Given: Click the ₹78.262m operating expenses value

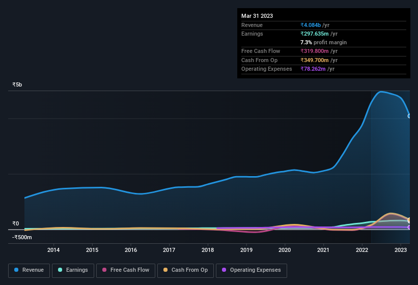Looking at the screenshot, I should coord(313,69).
